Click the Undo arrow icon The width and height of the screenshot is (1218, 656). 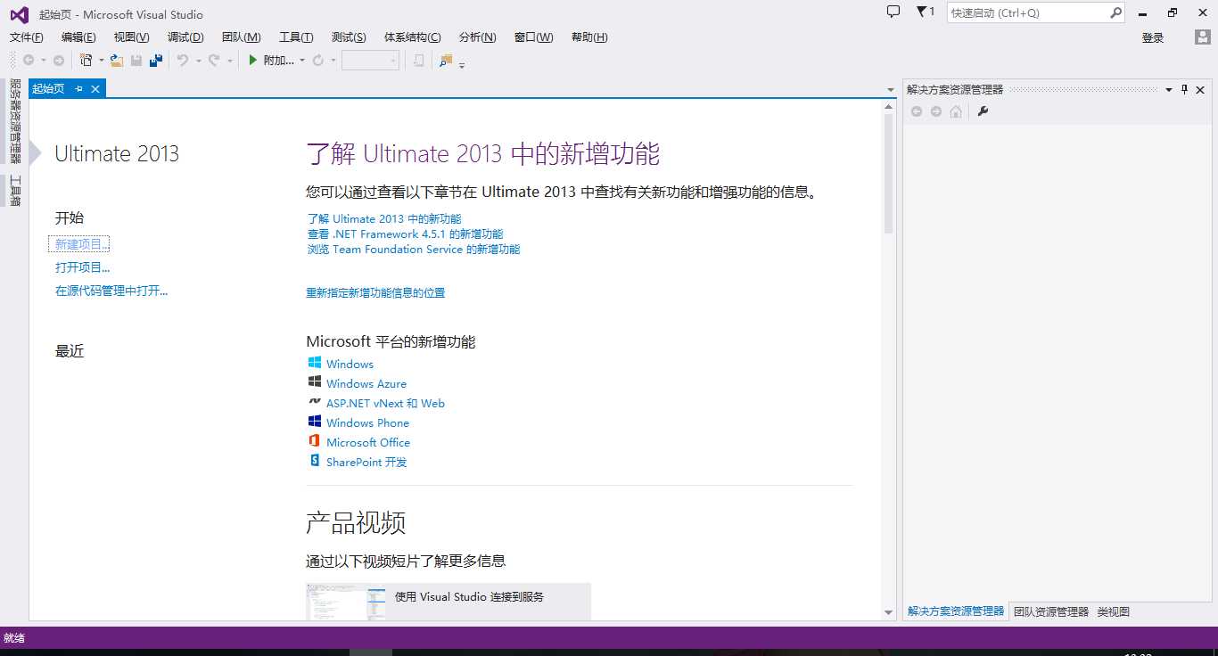(x=183, y=61)
